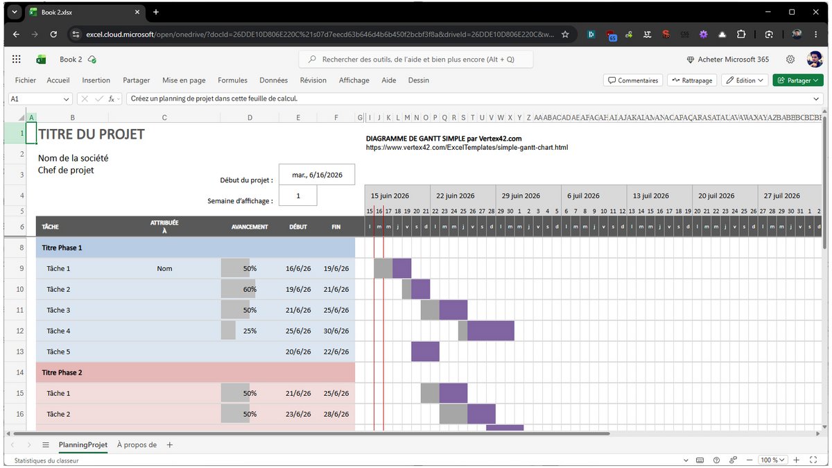View site information icon in address bar
The width and height of the screenshot is (832, 468).
click(x=76, y=34)
